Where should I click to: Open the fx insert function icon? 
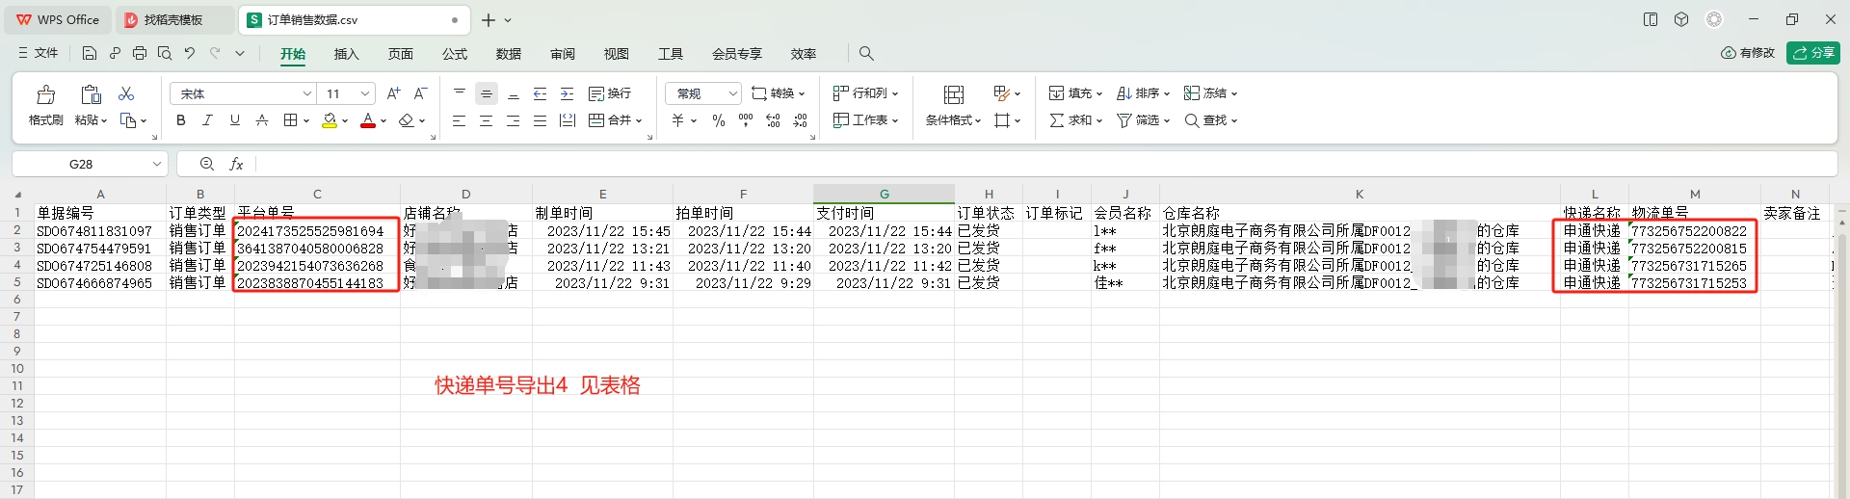coord(236,165)
